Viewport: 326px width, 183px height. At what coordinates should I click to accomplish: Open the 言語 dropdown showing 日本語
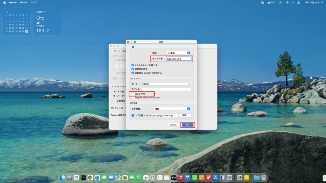(178, 53)
